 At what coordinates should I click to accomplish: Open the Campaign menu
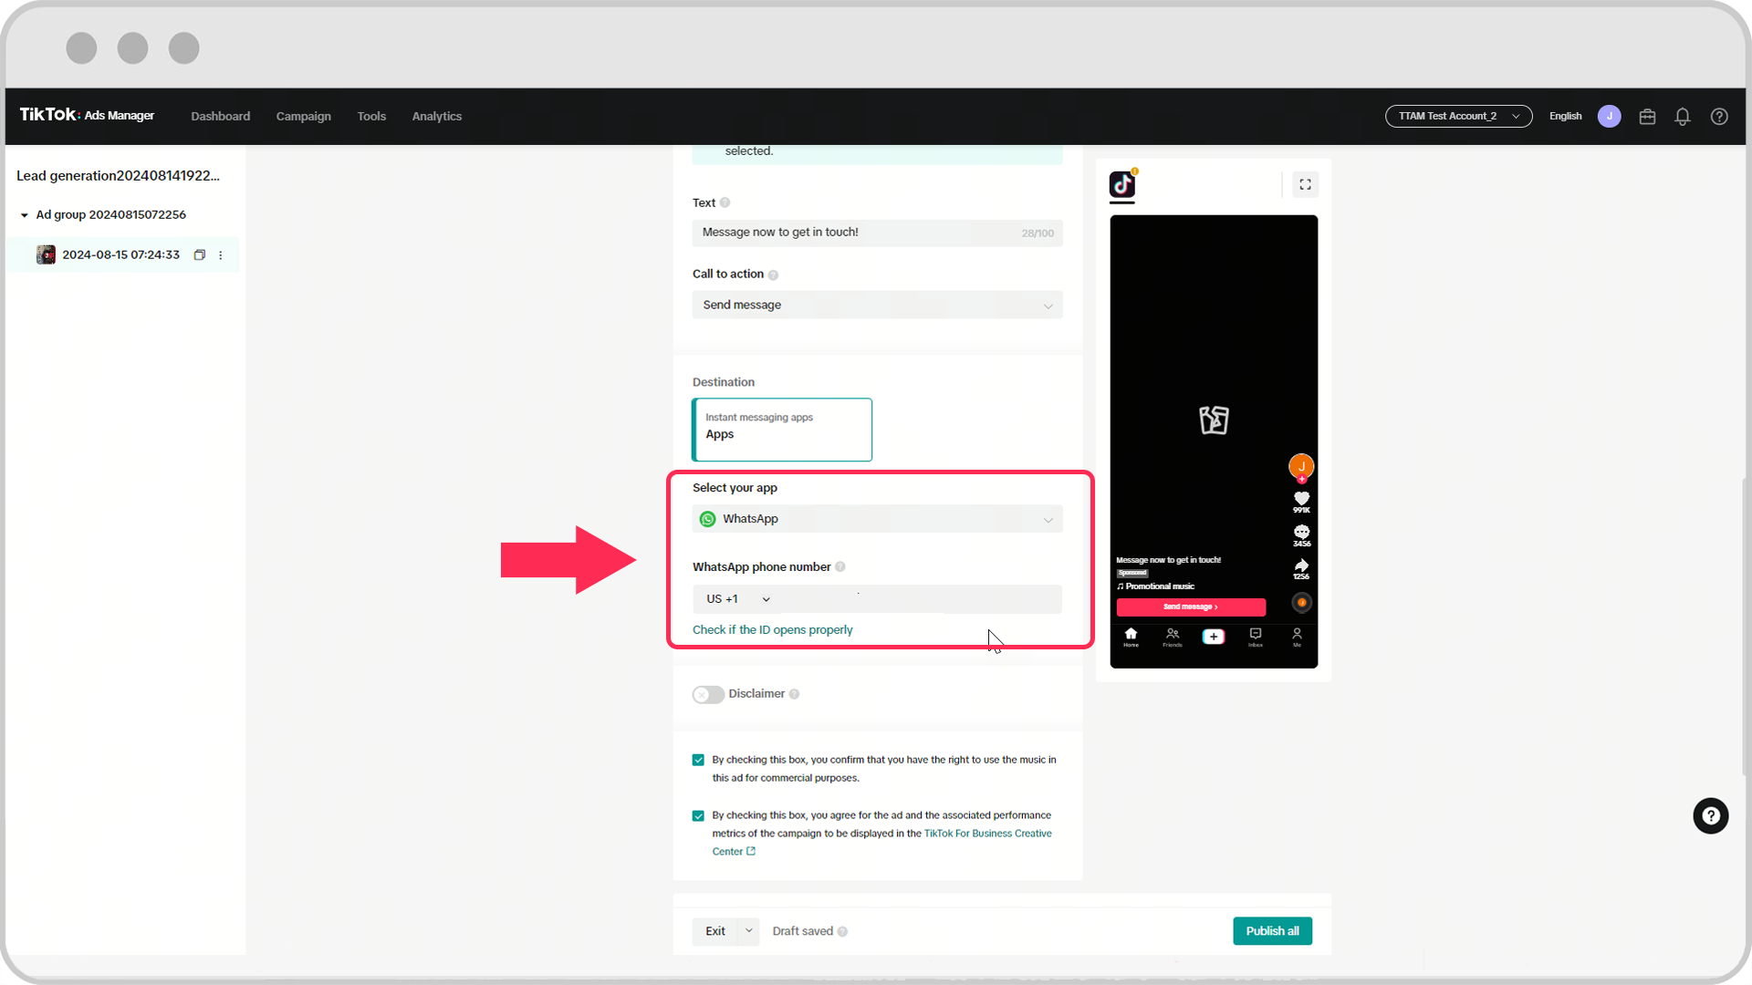303,116
